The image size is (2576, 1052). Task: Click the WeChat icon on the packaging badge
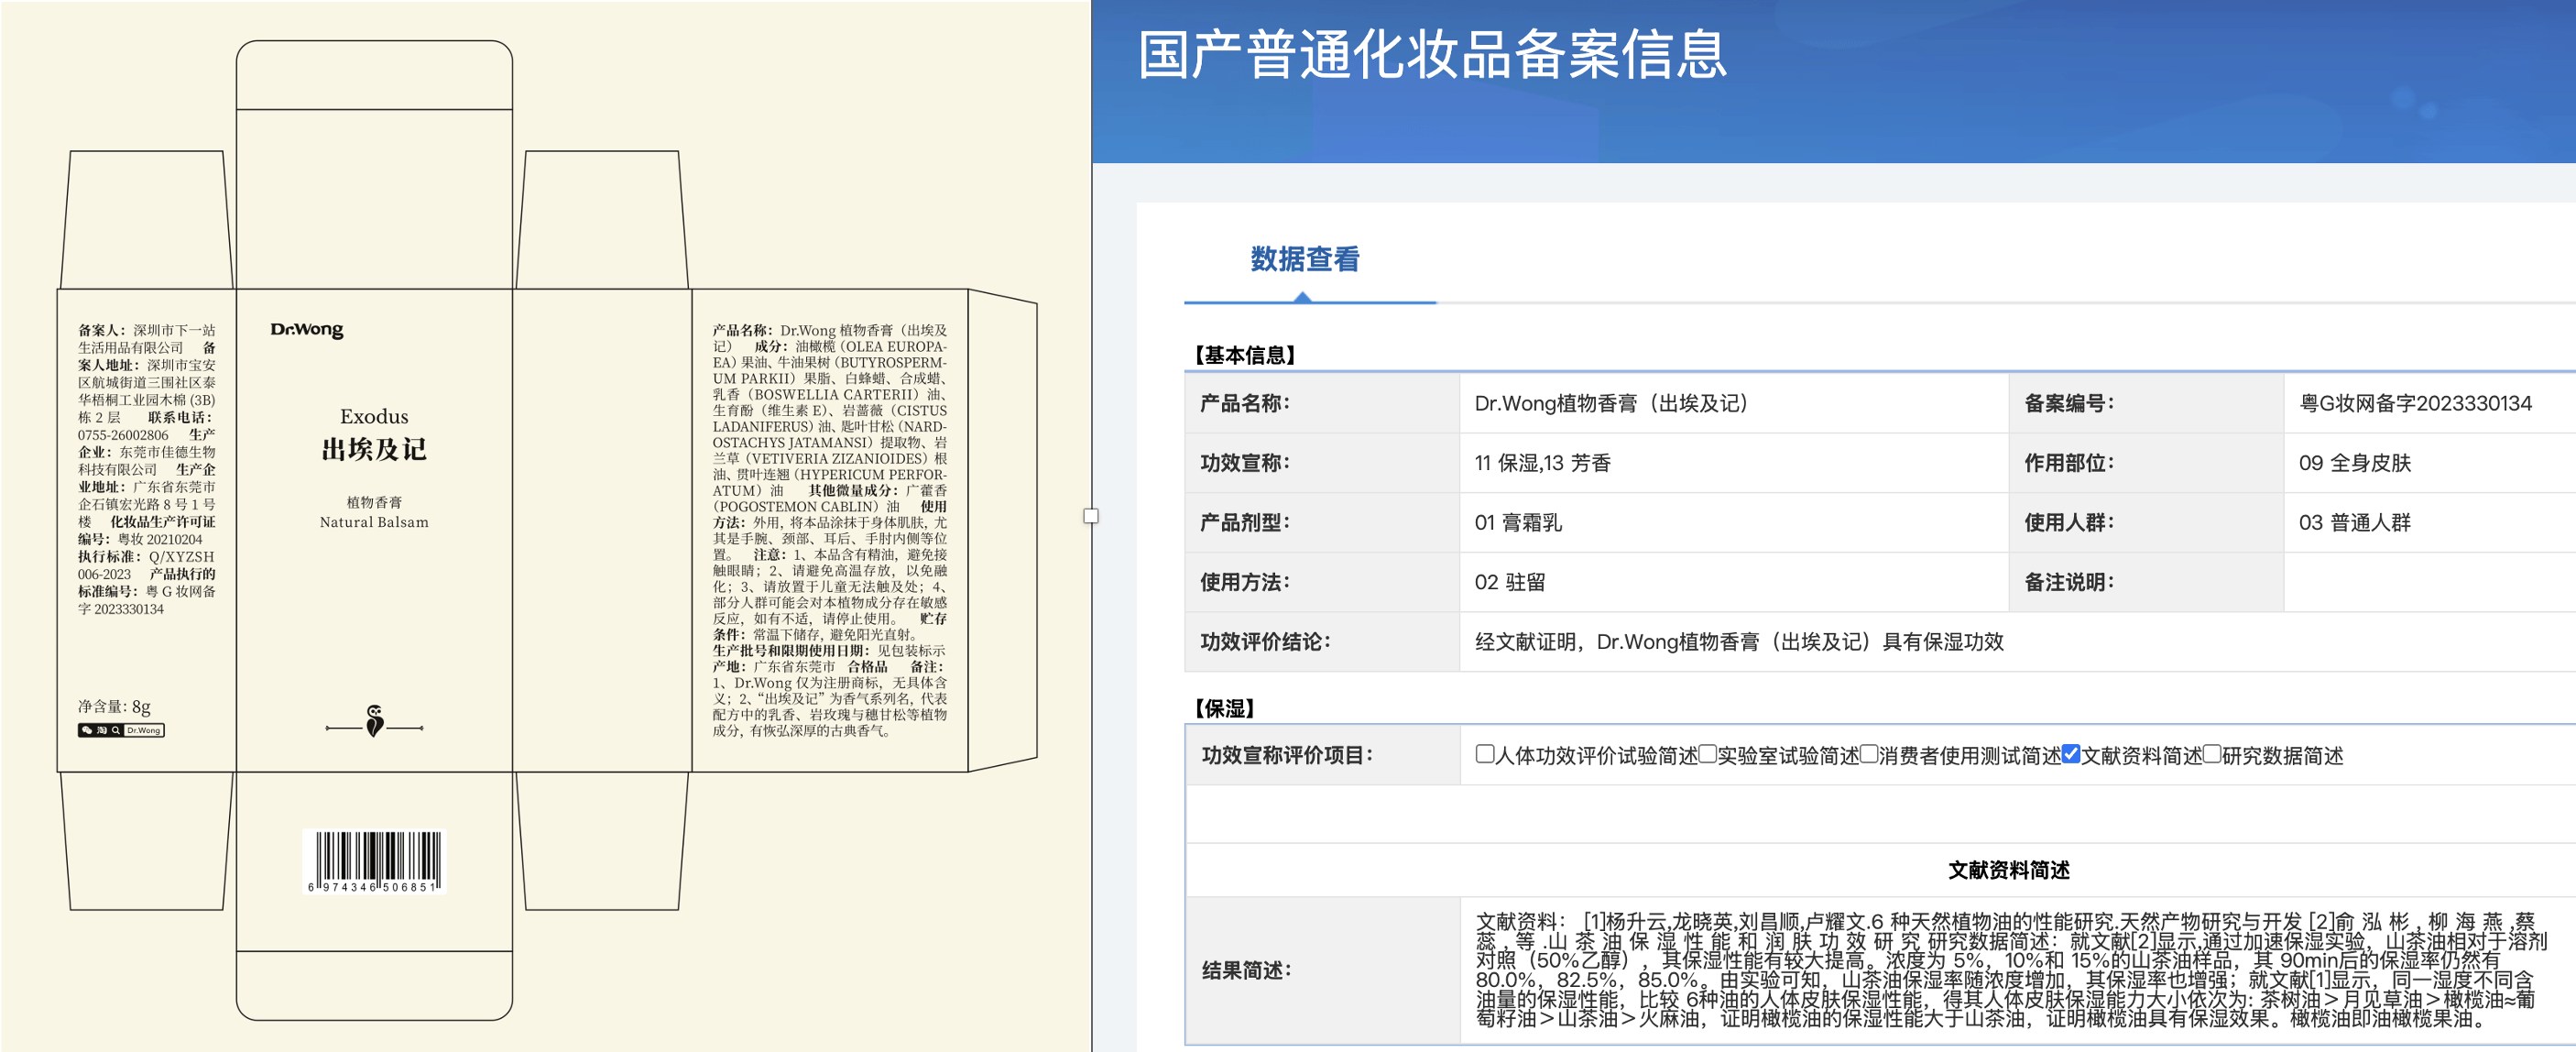click(87, 731)
